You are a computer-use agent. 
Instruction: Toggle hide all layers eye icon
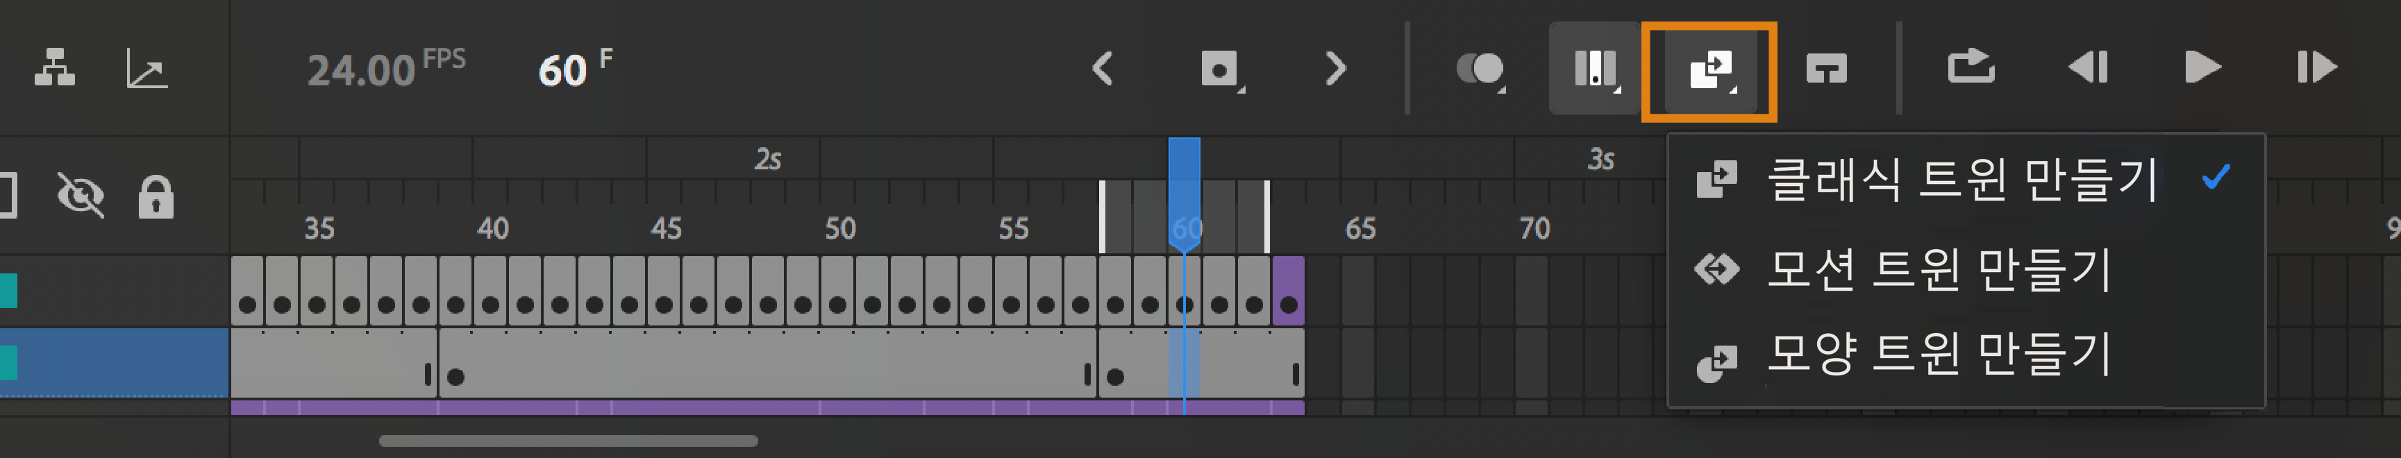tap(80, 196)
